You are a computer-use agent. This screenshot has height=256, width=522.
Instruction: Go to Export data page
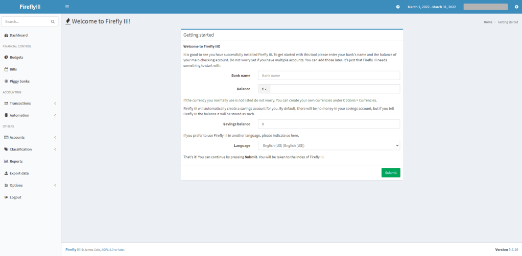(19, 173)
